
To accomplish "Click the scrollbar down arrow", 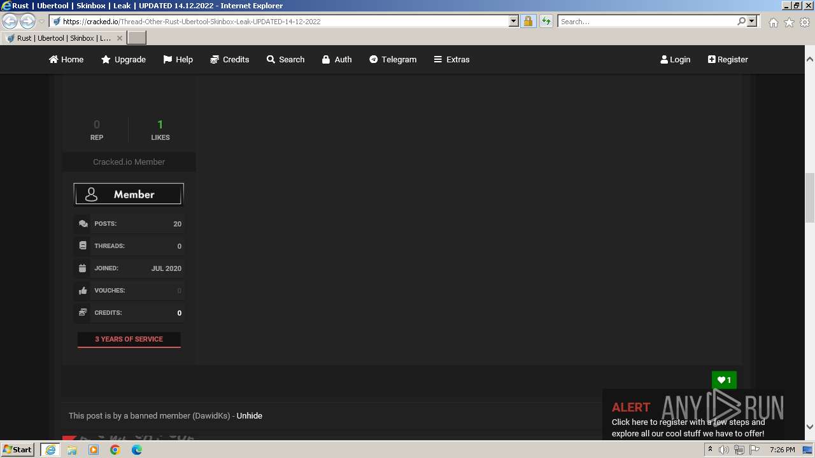I will click(809, 427).
